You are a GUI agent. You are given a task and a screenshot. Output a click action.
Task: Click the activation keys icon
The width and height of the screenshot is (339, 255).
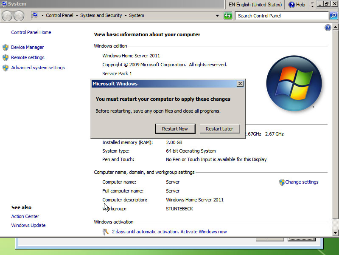coord(106,232)
